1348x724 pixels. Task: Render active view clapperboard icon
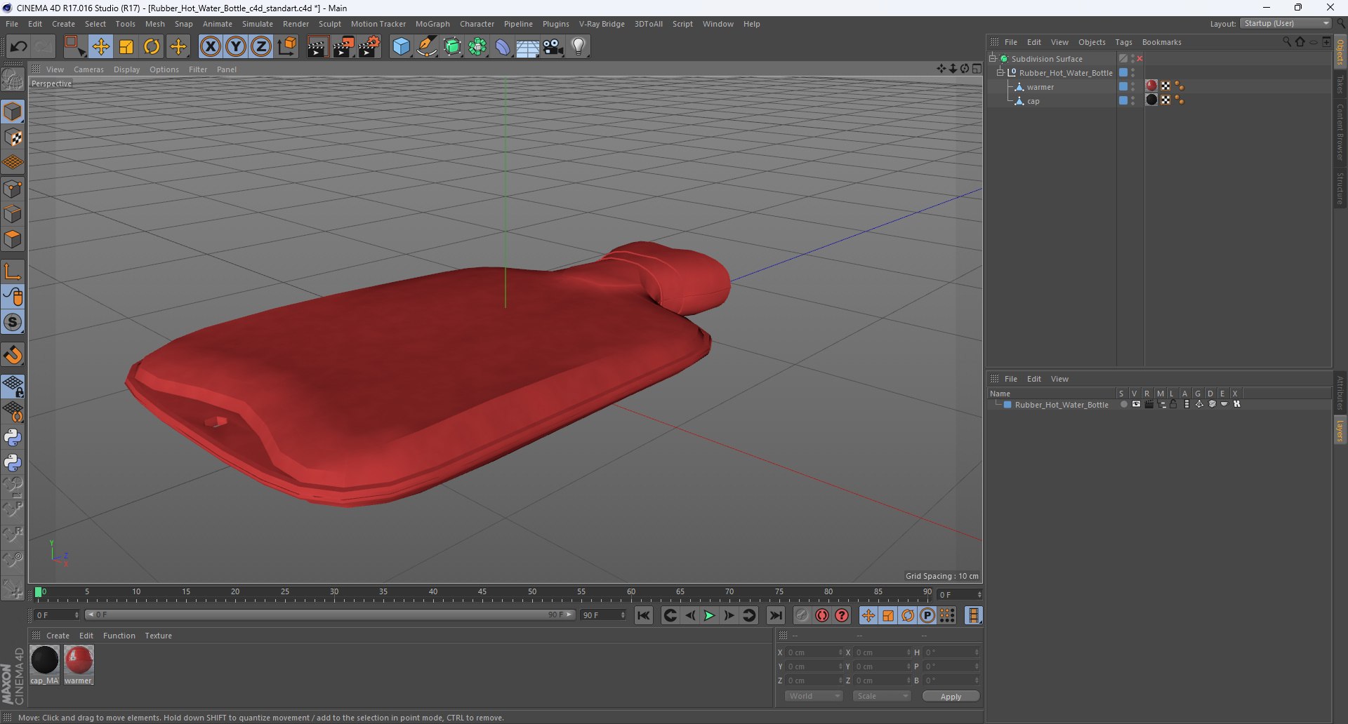coord(317,47)
